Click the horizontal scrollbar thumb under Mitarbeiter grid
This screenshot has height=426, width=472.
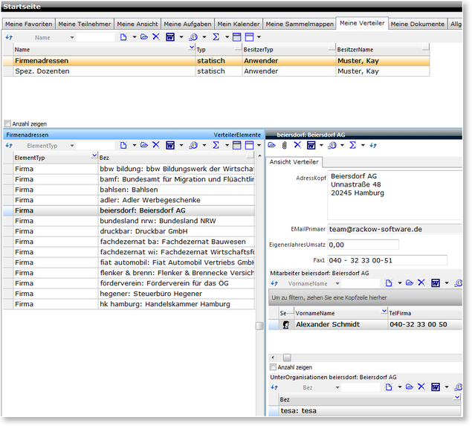point(287,358)
